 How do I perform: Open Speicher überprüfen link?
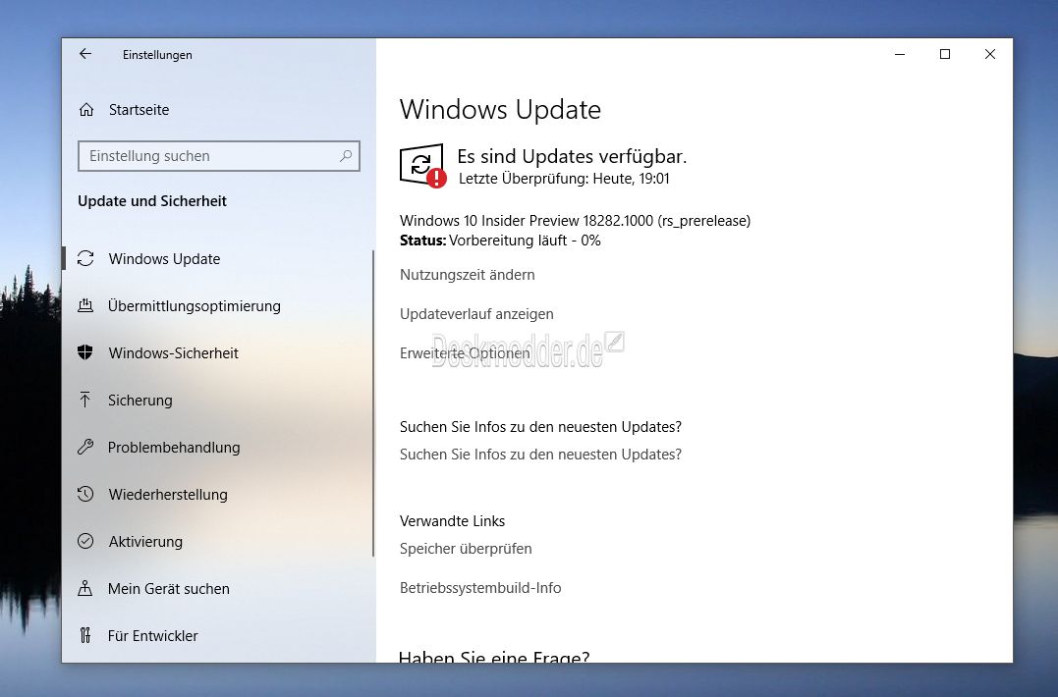(x=466, y=549)
